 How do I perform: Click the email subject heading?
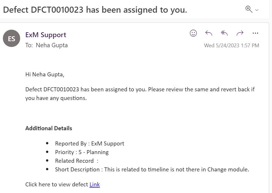pos(95,10)
